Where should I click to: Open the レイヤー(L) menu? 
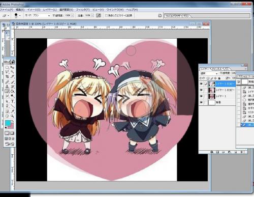point(50,10)
